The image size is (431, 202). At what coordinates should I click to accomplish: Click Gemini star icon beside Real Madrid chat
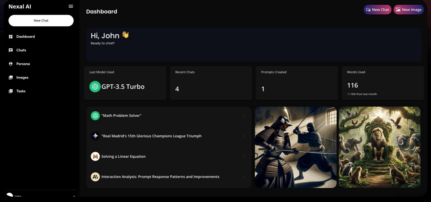[x=95, y=136]
